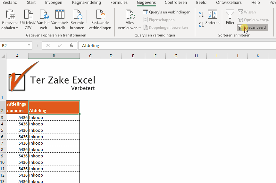Click the Uit tekst/CSV icon
This screenshot has width=276, height=183.
(28, 15)
